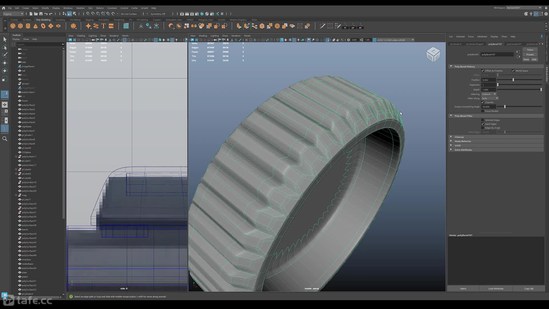Click the freeze transformations 0.0.0 icon
This screenshot has width=549, height=309.
[156, 26]
